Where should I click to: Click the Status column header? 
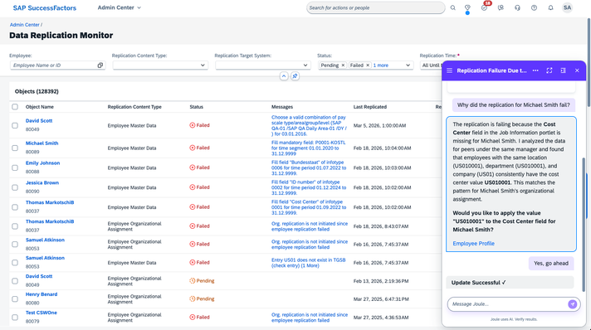197,107
